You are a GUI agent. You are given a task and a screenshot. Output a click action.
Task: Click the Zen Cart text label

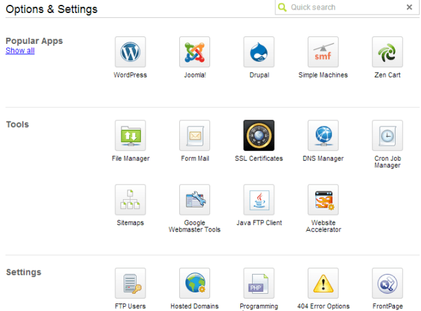coord(387,75)
